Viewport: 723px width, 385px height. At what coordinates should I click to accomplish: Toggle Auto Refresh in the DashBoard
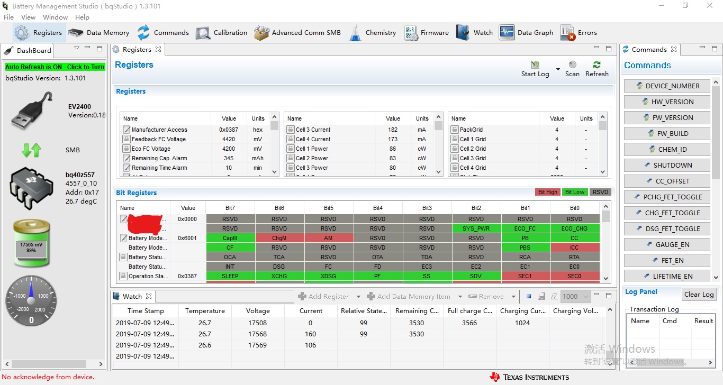coord(55,67)
